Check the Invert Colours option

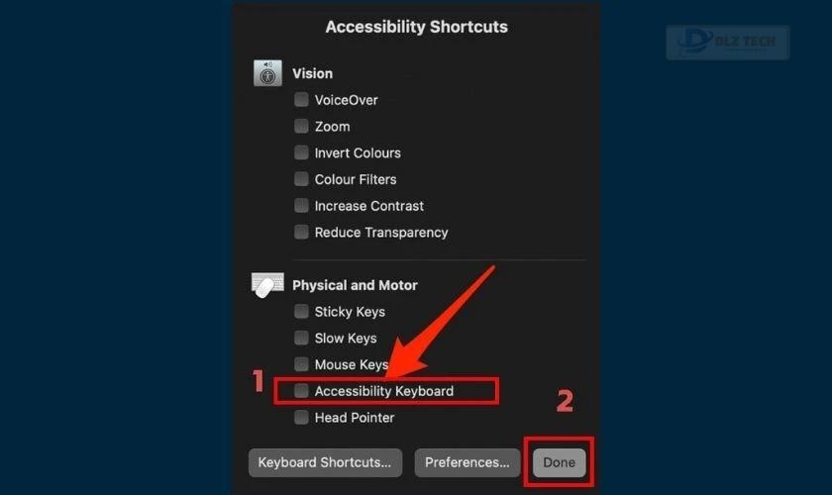coord(301,152)
